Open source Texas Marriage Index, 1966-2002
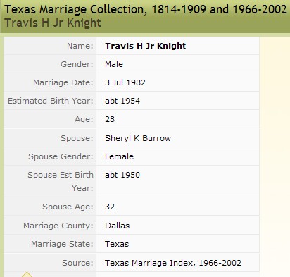Screen dimensions: 290x277 tap(173, 263)
